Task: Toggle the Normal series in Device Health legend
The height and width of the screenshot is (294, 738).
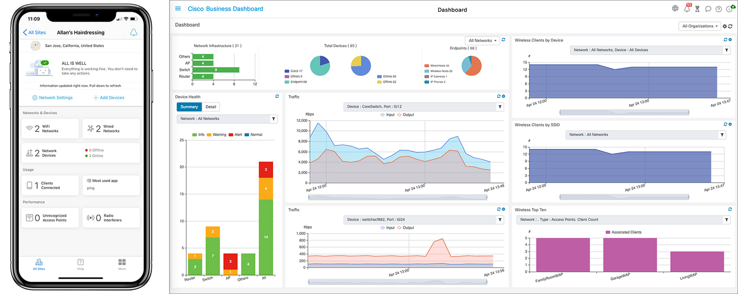Action: click(253, 135)
